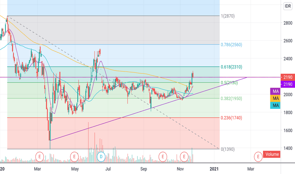Viewport: 295px width, 174px height.
Task: Click the Jul label on time axis
Action: 108,169
